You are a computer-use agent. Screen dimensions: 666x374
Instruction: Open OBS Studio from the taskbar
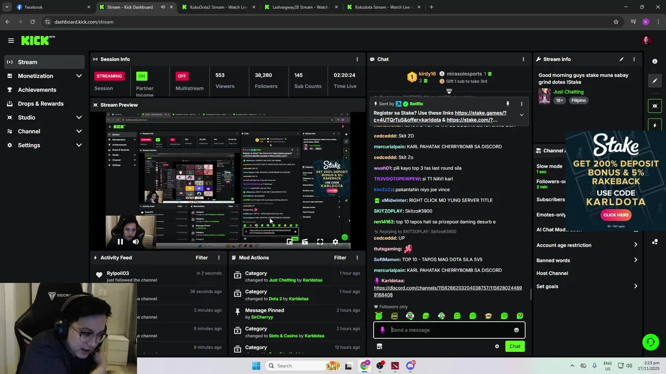tap(380, 366)
